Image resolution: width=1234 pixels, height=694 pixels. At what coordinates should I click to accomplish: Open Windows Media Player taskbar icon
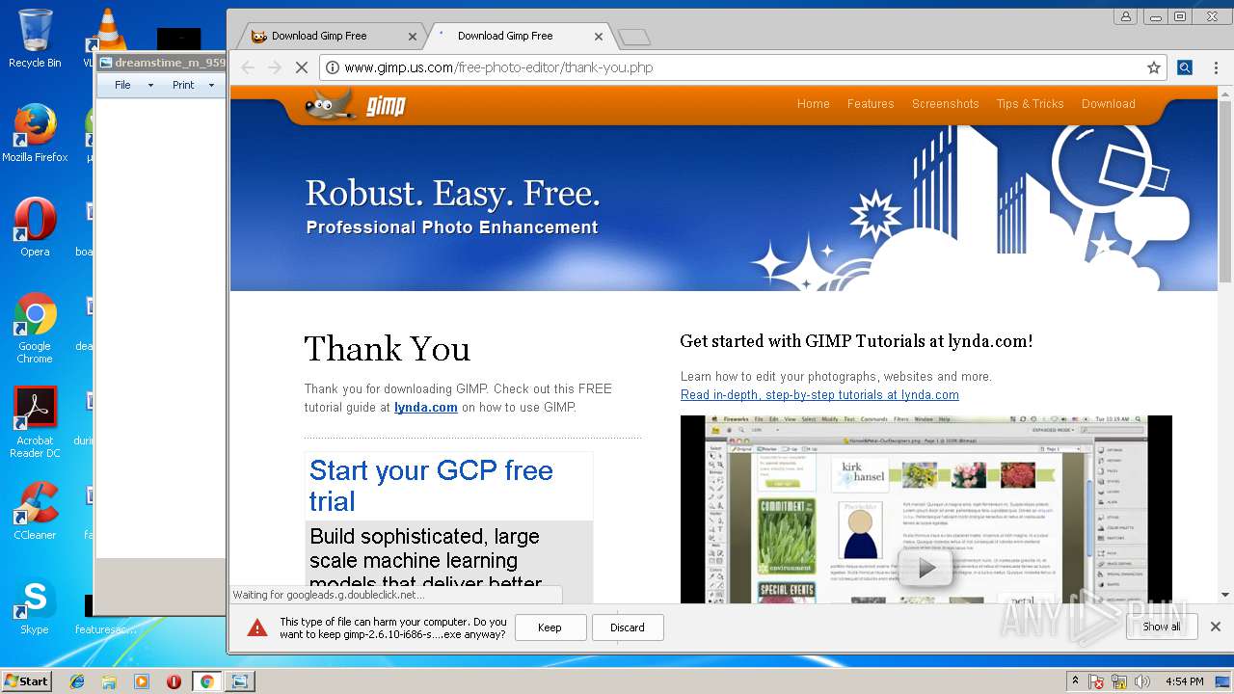click(x=141, y=681)
